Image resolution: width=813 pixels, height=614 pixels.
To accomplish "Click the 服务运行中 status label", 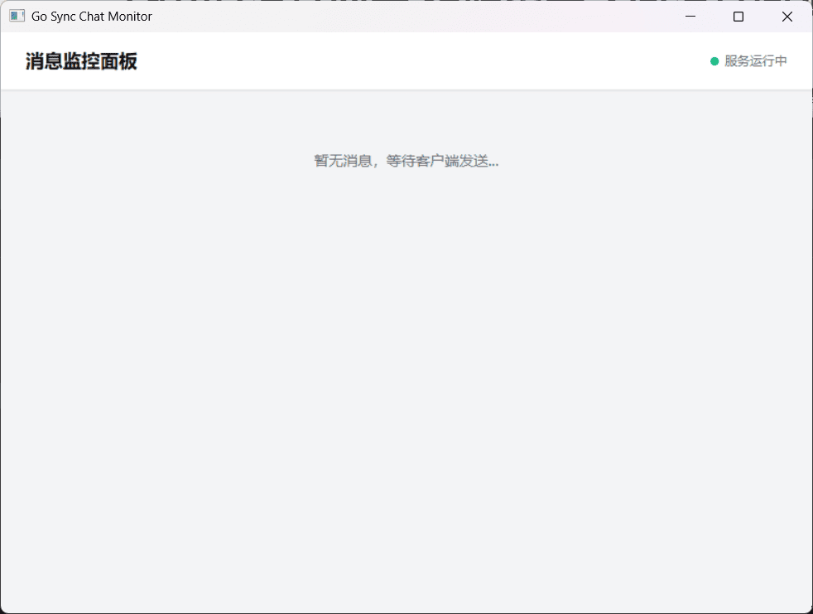I will click(755, 61).
